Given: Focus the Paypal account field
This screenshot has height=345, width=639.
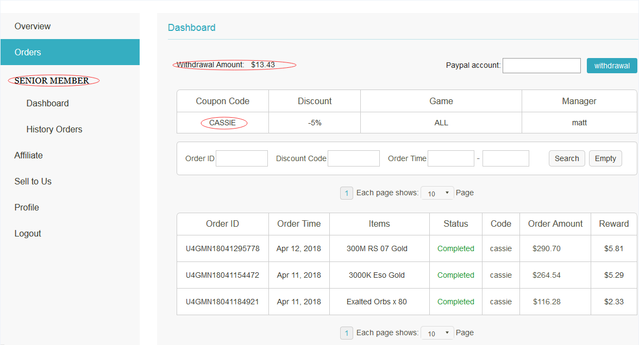Looking at the screenshot, I should (542, 66).
